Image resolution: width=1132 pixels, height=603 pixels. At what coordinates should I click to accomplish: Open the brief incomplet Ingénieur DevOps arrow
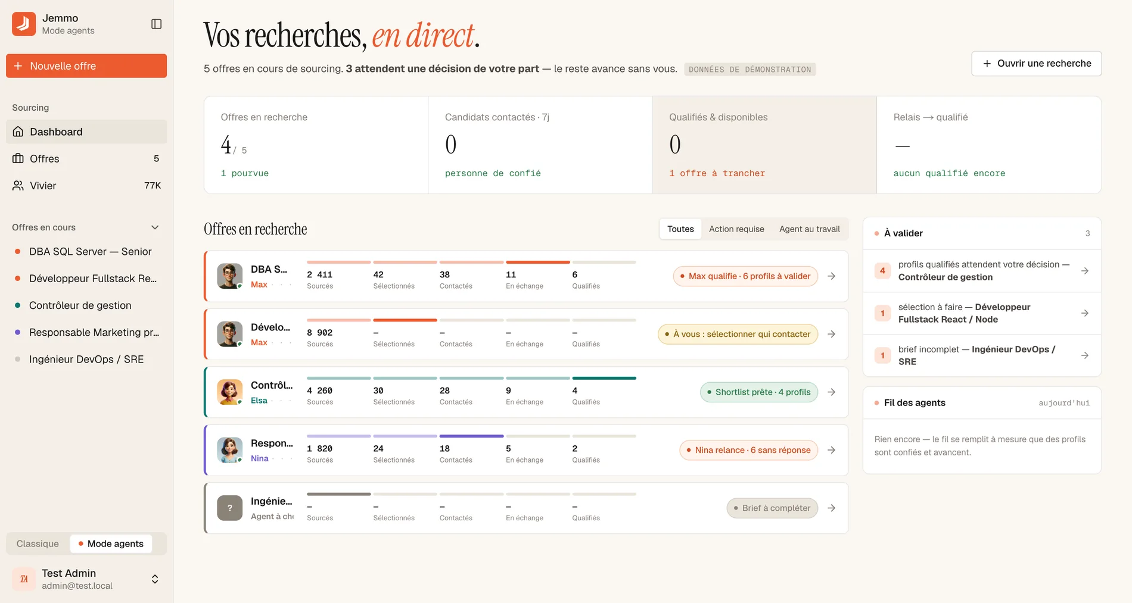coord(1085,355)
